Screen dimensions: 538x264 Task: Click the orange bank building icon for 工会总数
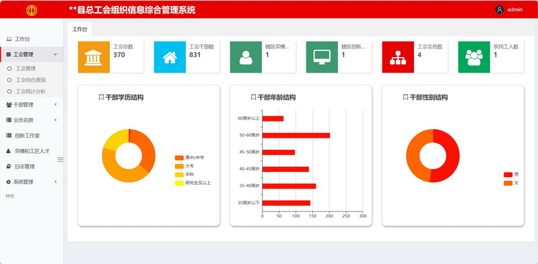click(x=94, y=57)
